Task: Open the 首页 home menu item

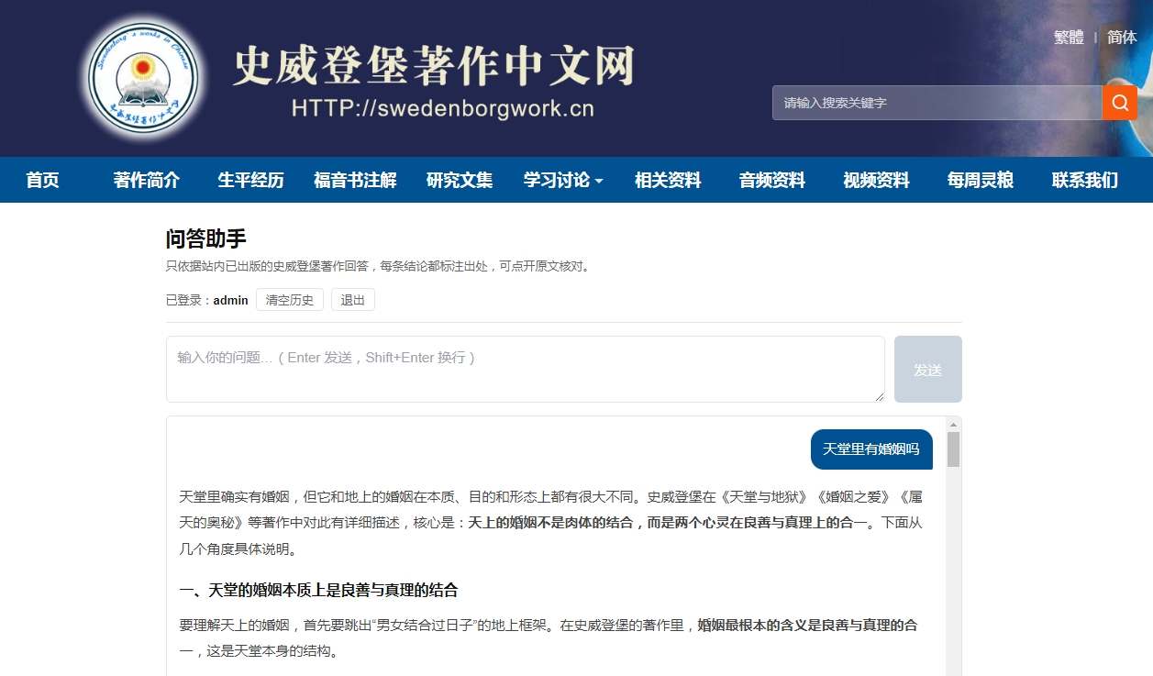Action: [x=42, y=180]
